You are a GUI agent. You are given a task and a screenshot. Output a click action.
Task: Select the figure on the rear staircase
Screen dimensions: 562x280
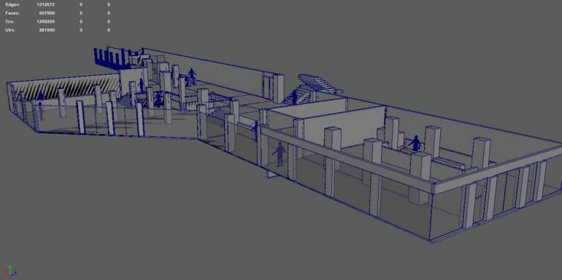(294, 97)
